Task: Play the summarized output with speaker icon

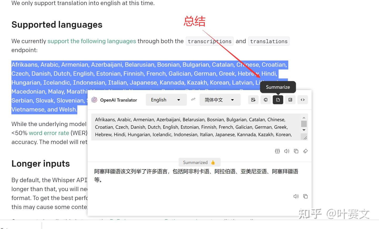Action: tap(296, 196)
